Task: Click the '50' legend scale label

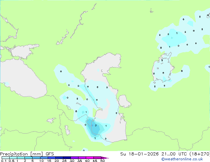Action: tap(102, 161)
